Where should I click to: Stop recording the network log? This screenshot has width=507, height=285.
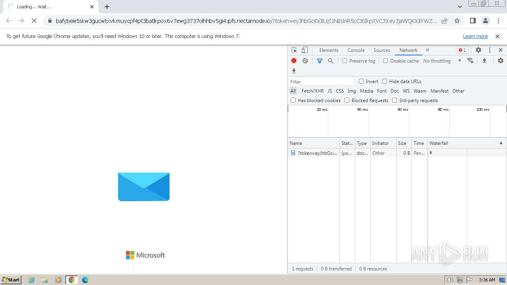(294, 61)
